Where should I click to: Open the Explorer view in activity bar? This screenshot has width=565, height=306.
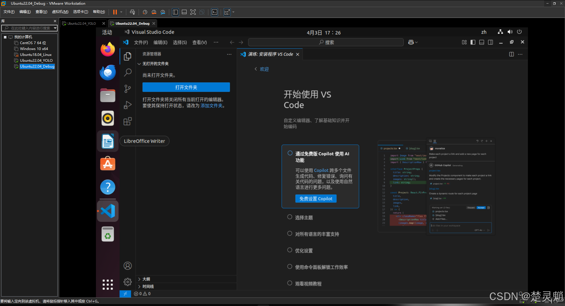pos(127,56)
